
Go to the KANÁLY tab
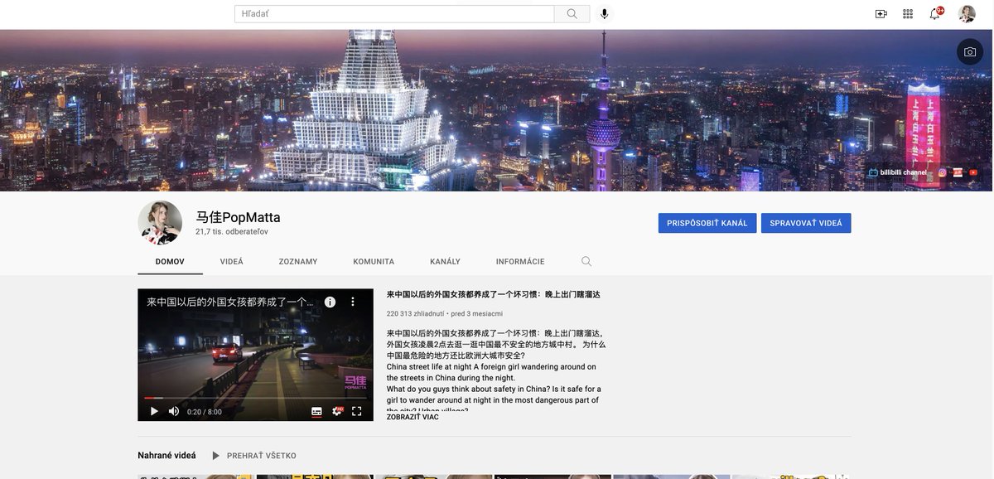pyautogui.click(x=445, y=262)
